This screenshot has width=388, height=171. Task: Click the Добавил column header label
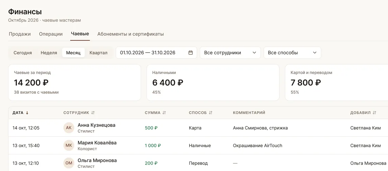[360, 113]
